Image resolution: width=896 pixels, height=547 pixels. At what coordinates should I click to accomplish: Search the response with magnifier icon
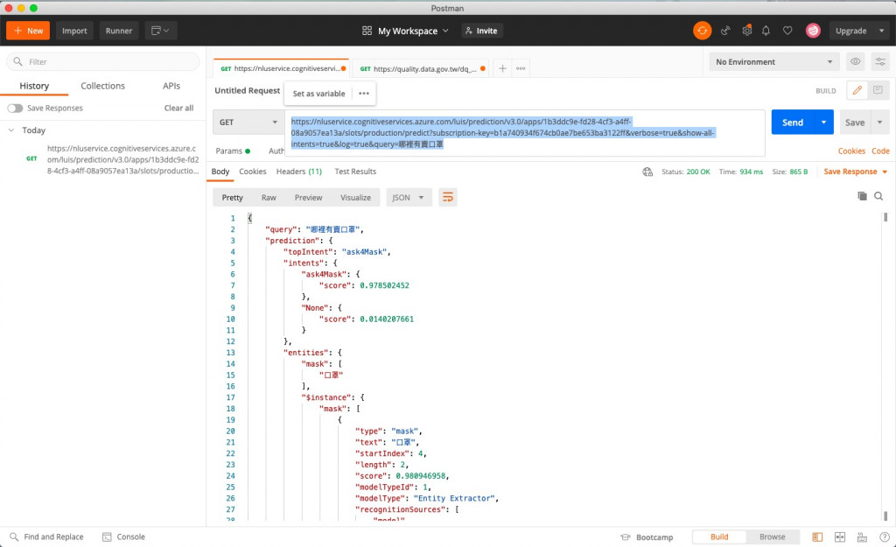(878, 196)
